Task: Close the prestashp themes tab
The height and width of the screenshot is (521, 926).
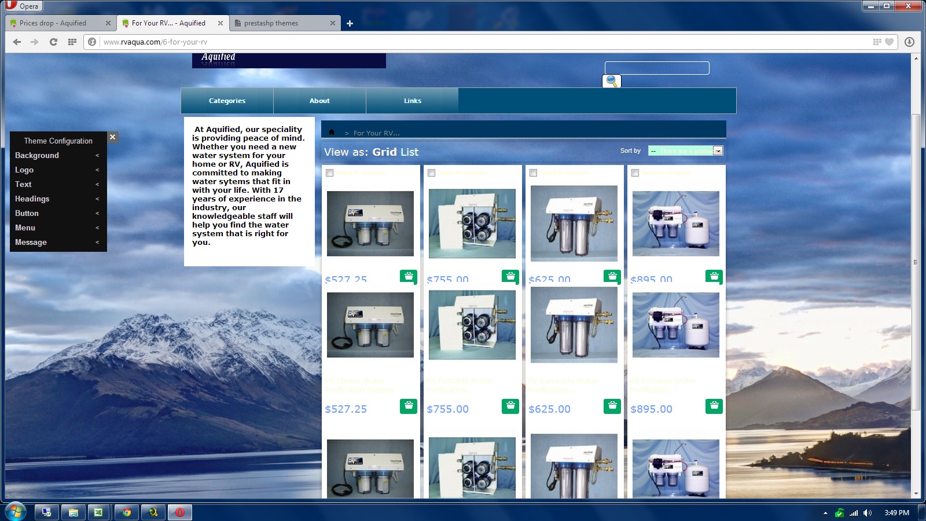Action: tap(333, 23)
